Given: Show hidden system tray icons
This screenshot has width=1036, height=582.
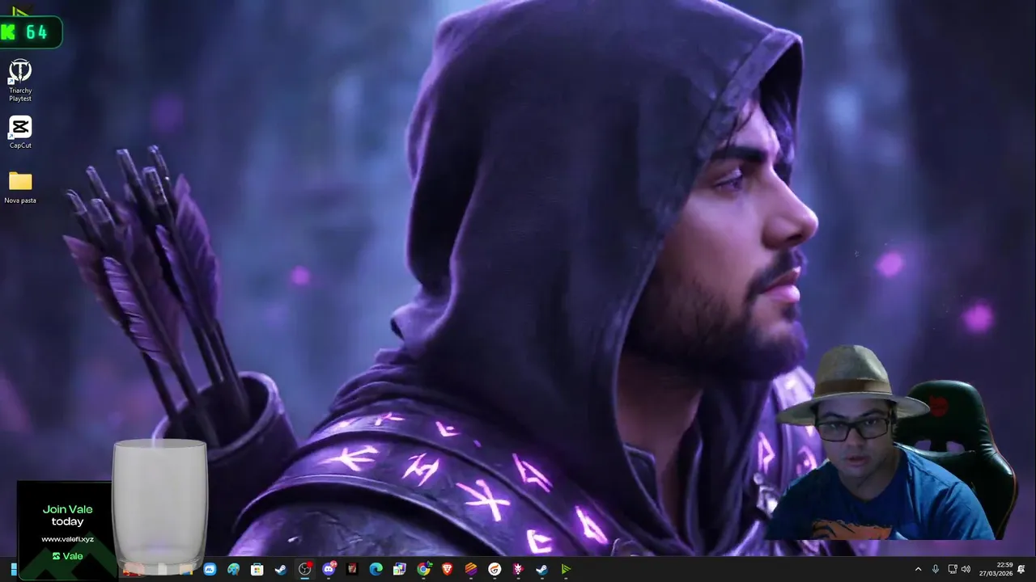Looking at the screenshot, I should 918,569.
